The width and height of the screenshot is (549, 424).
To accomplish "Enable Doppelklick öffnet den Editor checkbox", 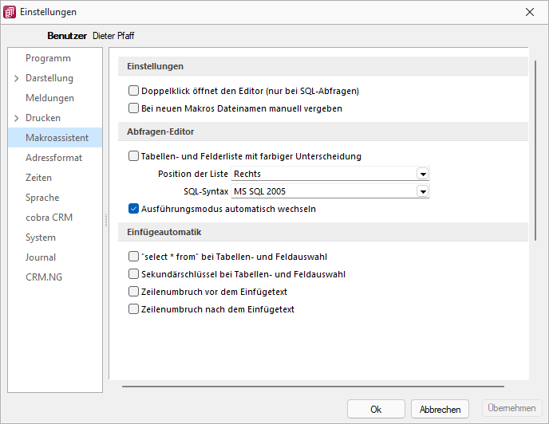I will [x=133, y=91].
